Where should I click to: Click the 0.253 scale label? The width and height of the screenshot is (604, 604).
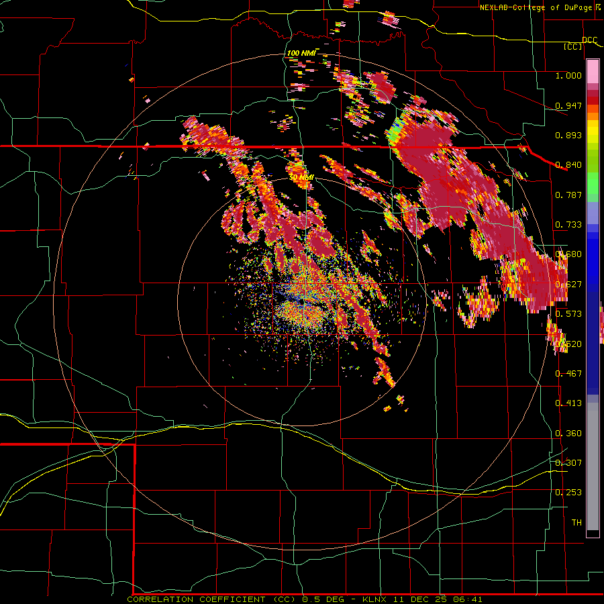(568, 493)
